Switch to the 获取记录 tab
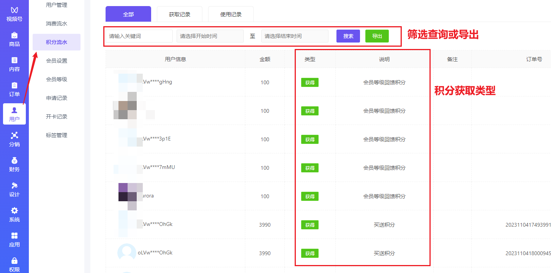This screenshot has height=273, width=551. click(x=179, y=14)
